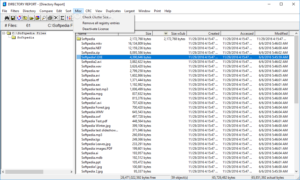Click the floppy disk save icon

tap(13, 18)
